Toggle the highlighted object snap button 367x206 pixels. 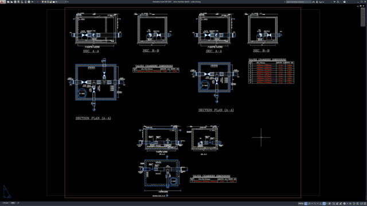click(324, 204)
